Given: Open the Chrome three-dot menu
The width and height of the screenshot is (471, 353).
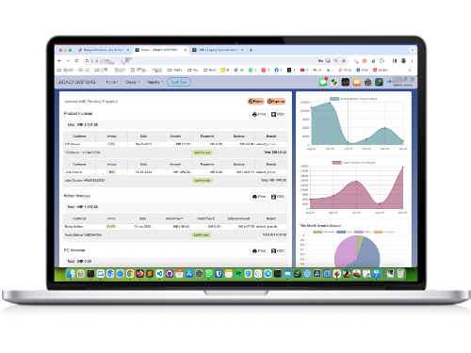Looking at the screenshot, I should 412,60.
